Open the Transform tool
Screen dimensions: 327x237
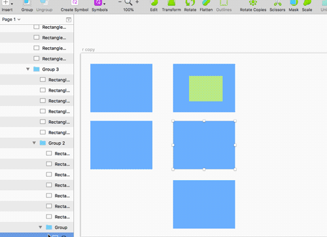pyautogui.click(x=171, y=3)
